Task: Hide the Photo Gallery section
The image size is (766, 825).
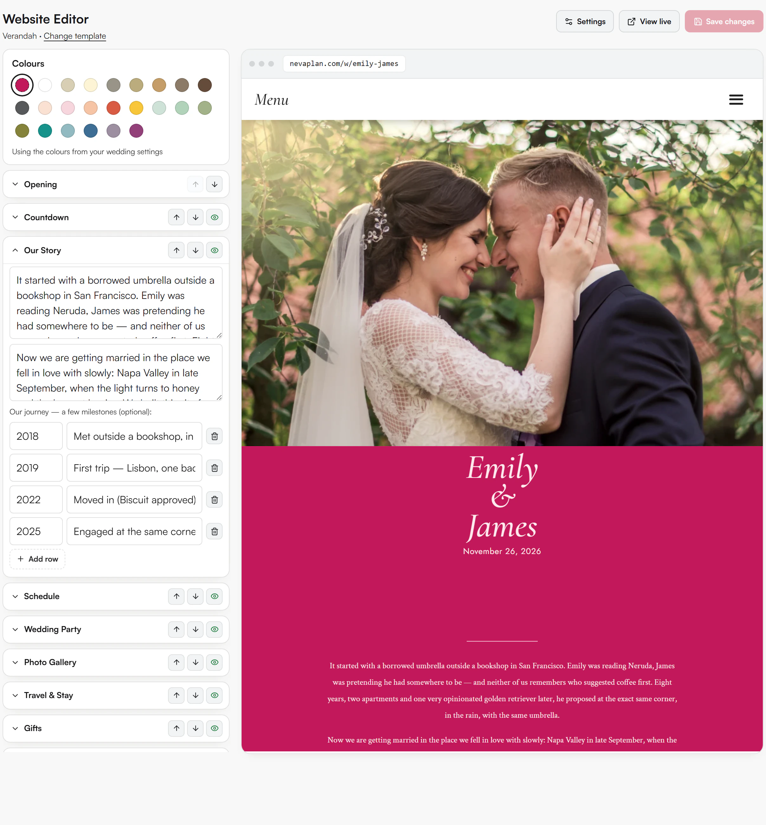Action: (x=214, y=662)
